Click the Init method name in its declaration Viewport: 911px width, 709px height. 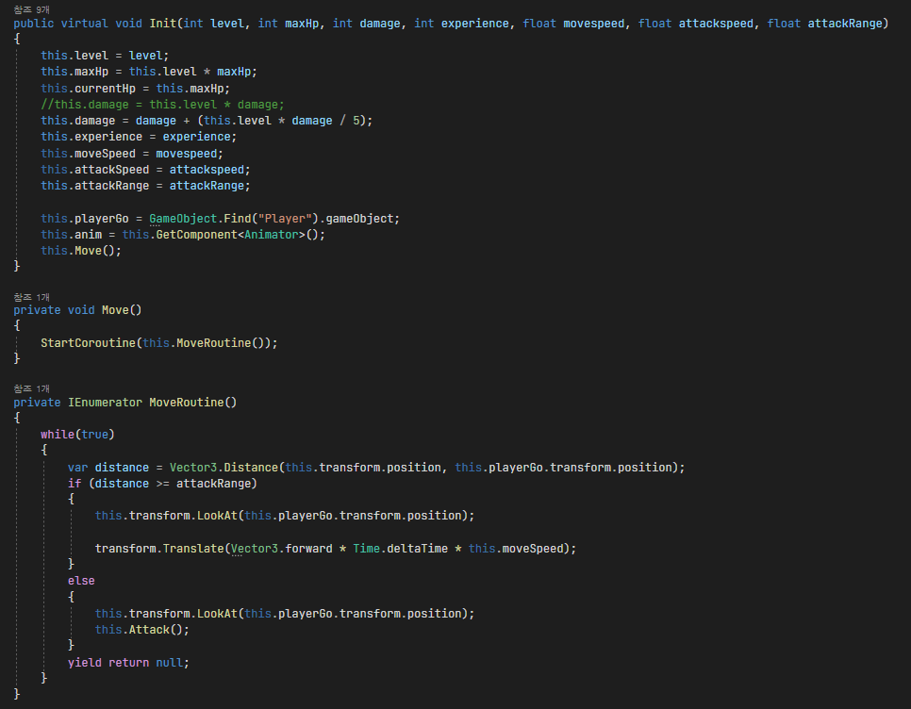(162, 24)
